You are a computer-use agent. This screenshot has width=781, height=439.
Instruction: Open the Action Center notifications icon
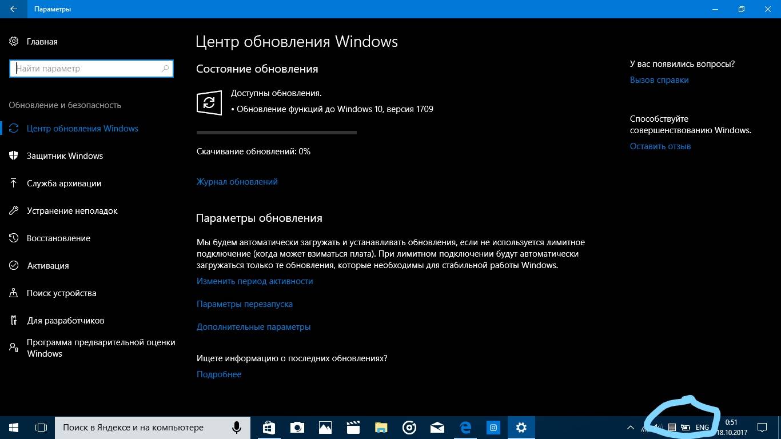(762, 428)
